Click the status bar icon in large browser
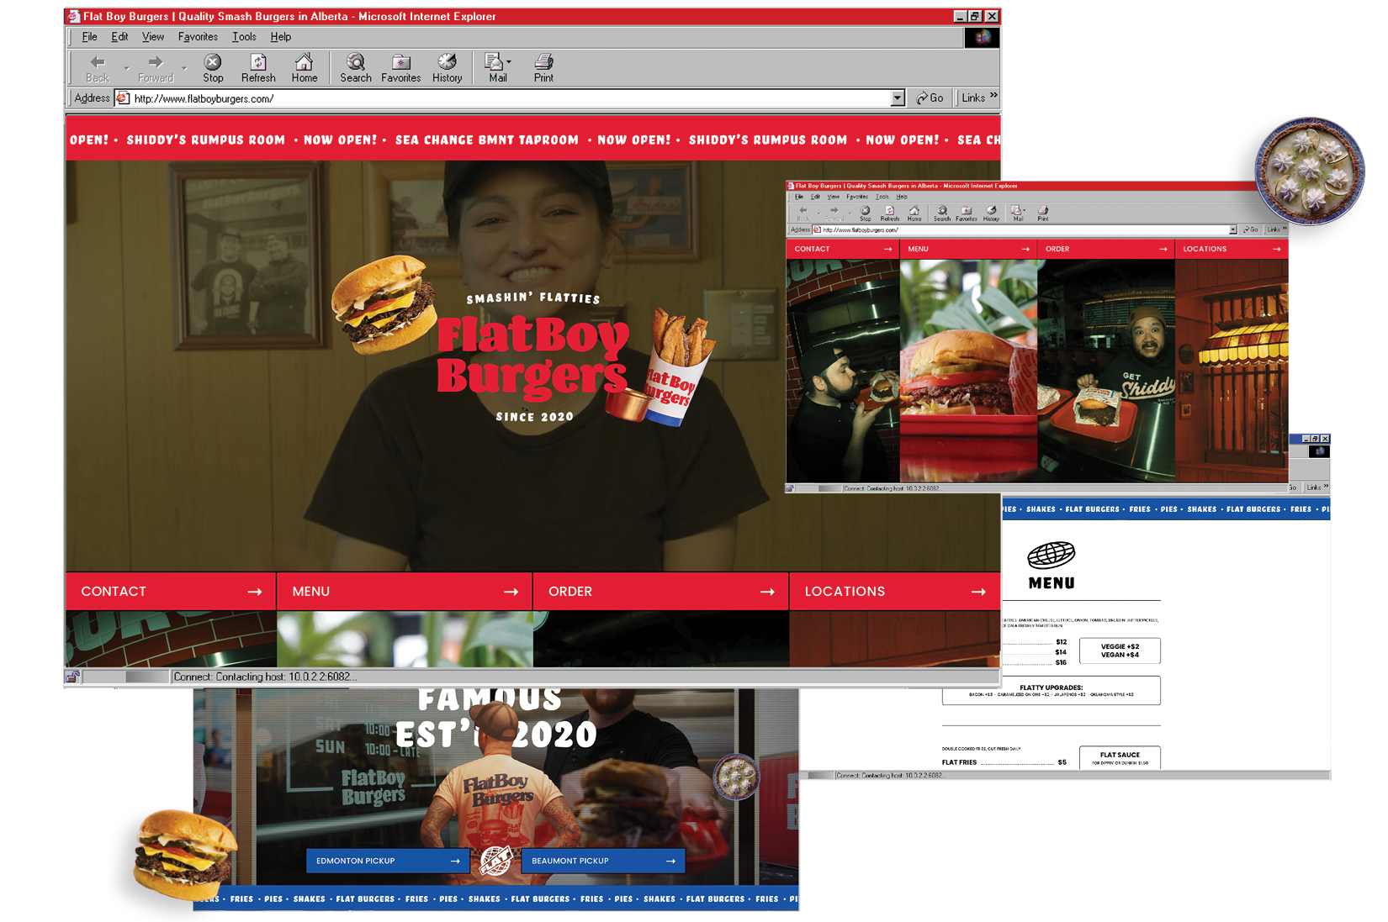Screen dimensions: 1388x922 (x=73, y=677)
